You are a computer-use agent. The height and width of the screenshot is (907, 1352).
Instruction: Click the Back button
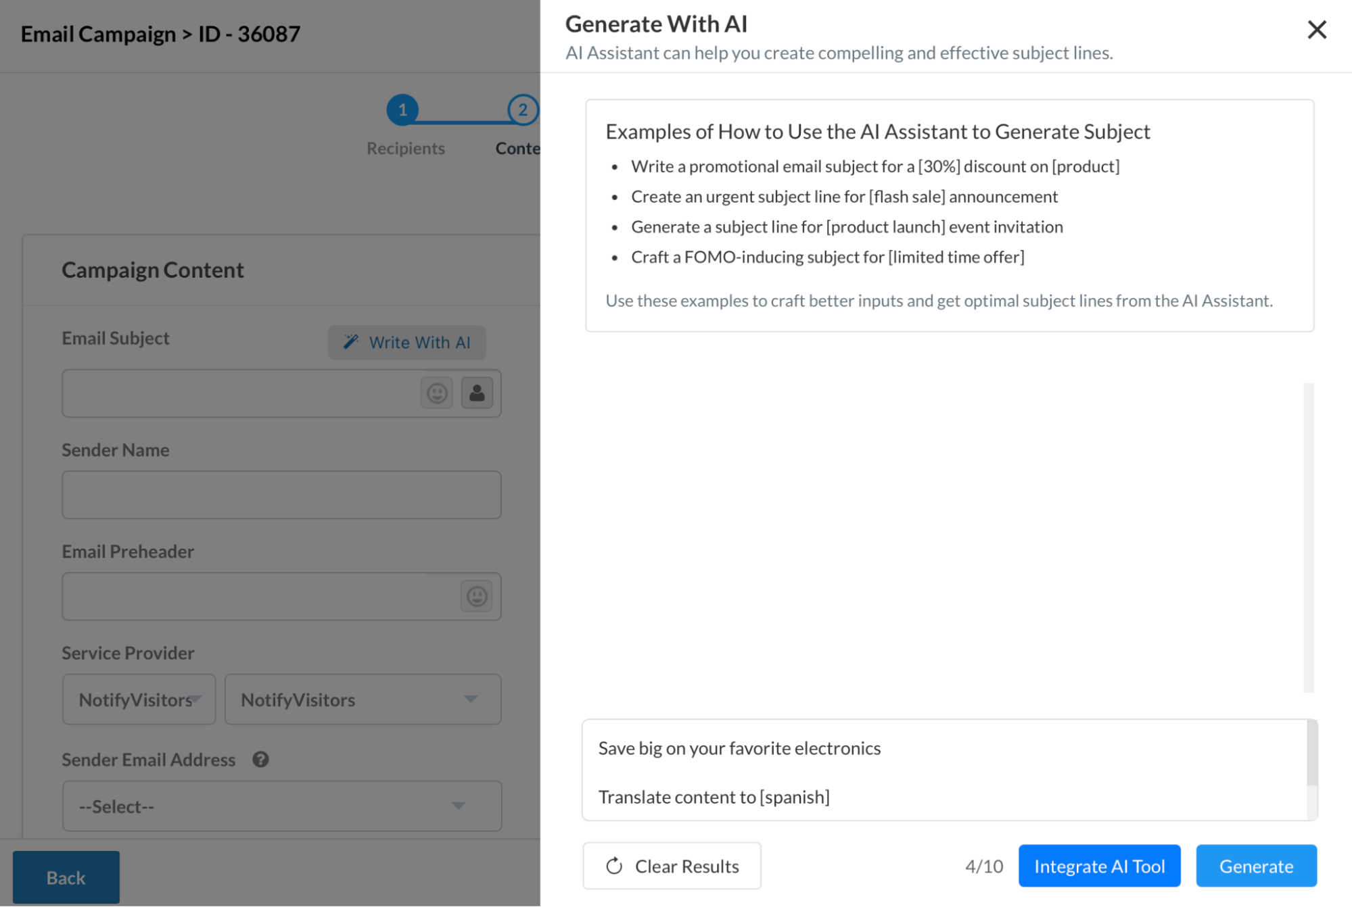(x=66, y=877)
